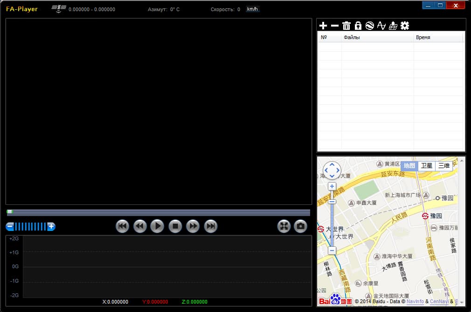Image resolution: width=471 pixels, height=312 pixels.
Task: Start video playback
Action: [157, 226]
